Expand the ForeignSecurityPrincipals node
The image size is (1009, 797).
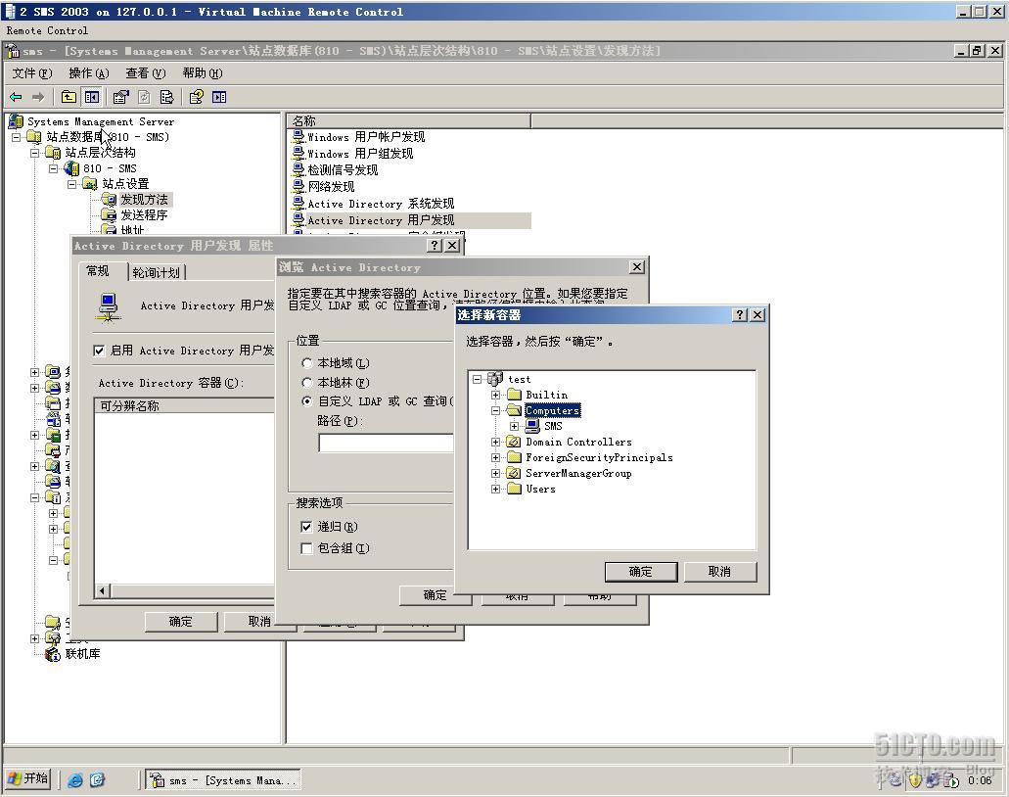495,457
